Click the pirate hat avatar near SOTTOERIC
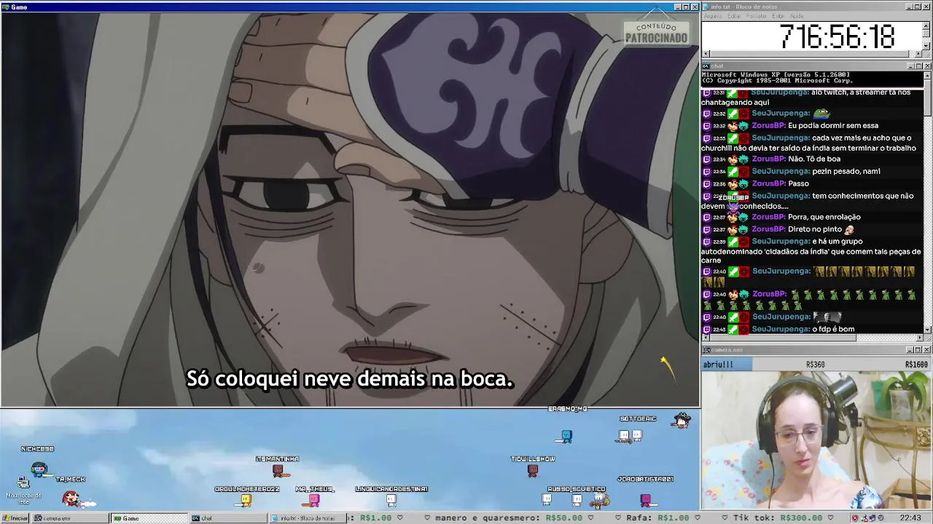 pos(682,420)
